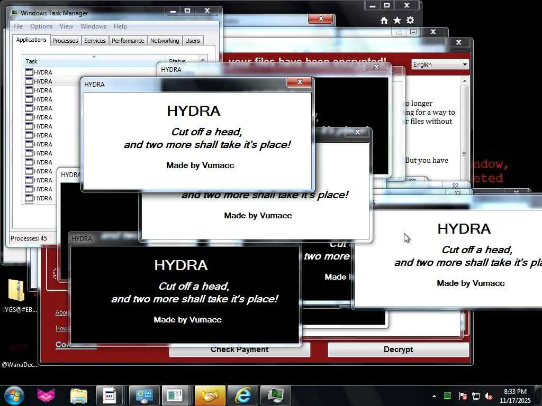Switch to the Users tab

coord(193,41)
